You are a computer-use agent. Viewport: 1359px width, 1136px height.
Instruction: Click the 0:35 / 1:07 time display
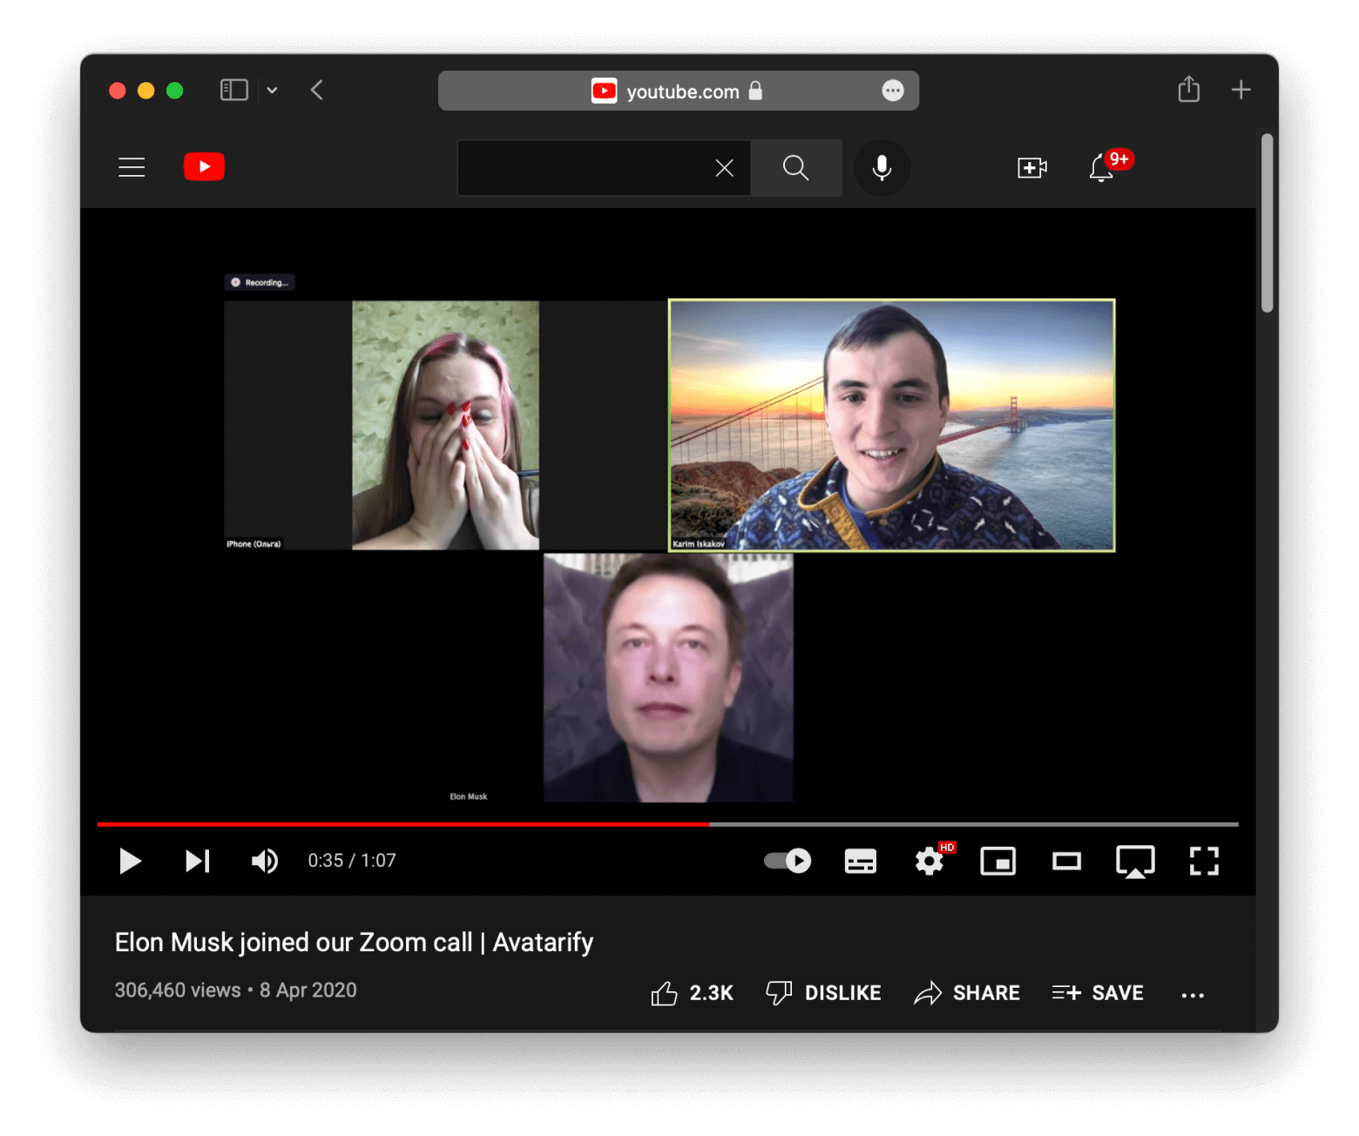352,861
